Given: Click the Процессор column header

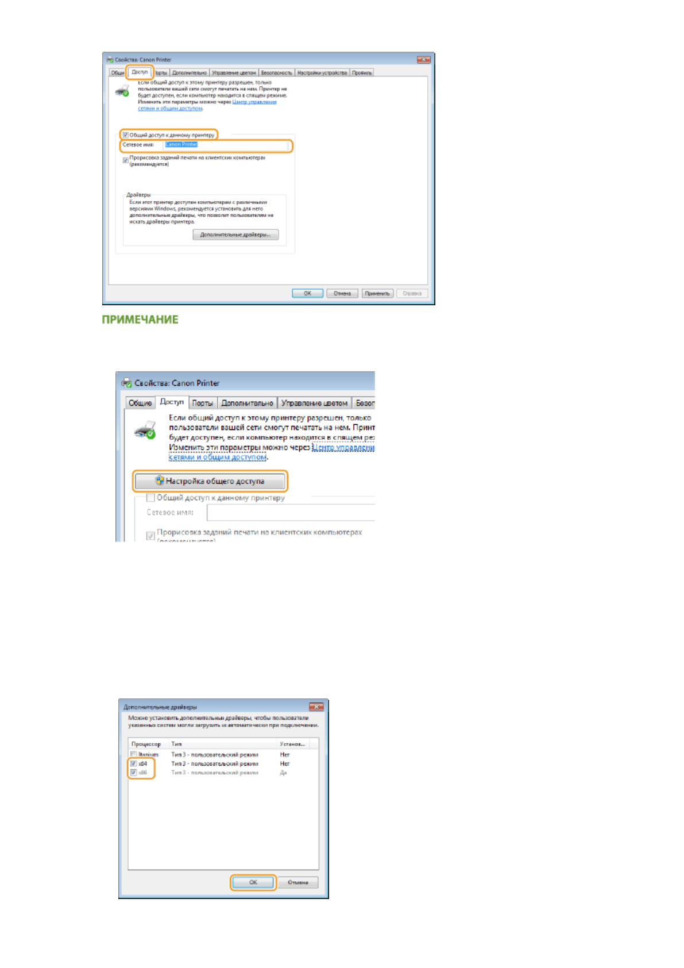Looking at the screenshot, I should point(146,744).
